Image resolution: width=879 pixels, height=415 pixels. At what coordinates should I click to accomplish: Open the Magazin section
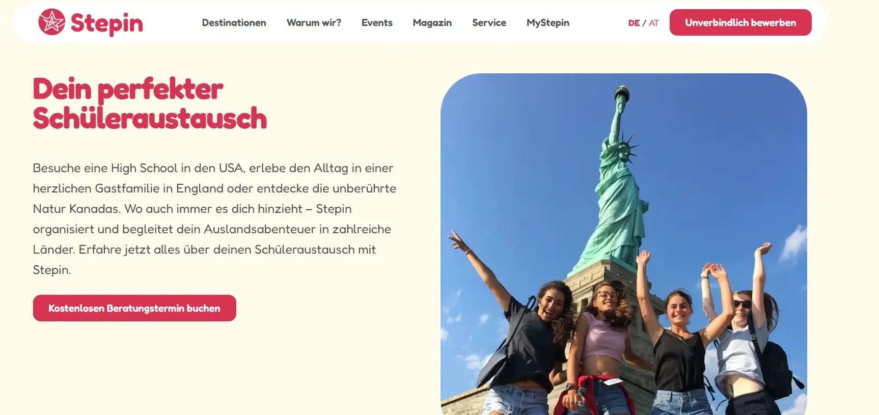click(432, 22)
